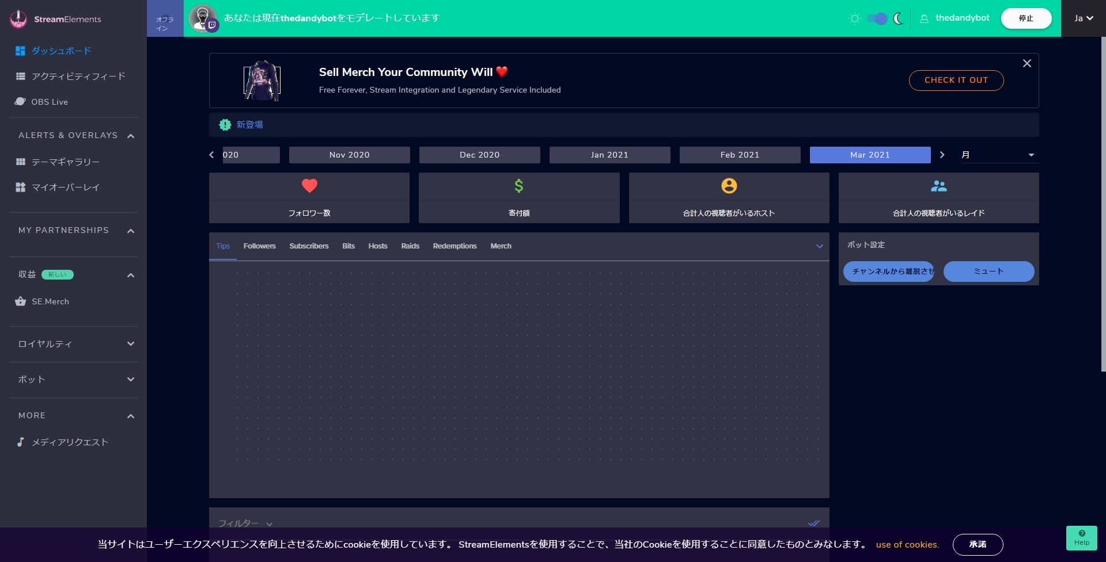Open the フィルター filter dropdown
The height and width of the screenshot is (562, 1106).
click(x=245, y=523)
